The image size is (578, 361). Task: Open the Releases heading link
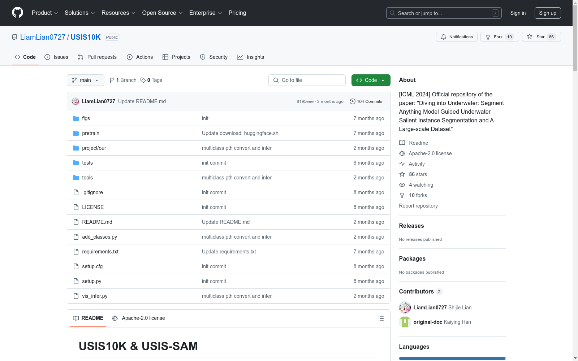[x=411, y=226]
